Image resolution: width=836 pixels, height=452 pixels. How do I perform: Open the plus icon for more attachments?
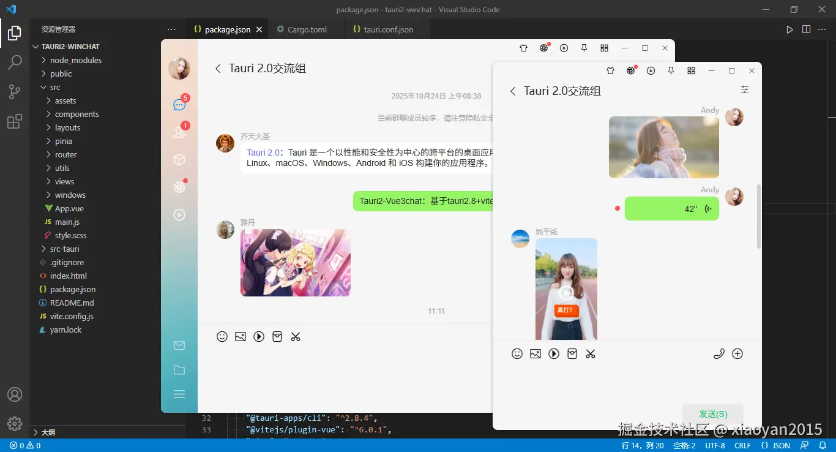[x=737, y=353]
